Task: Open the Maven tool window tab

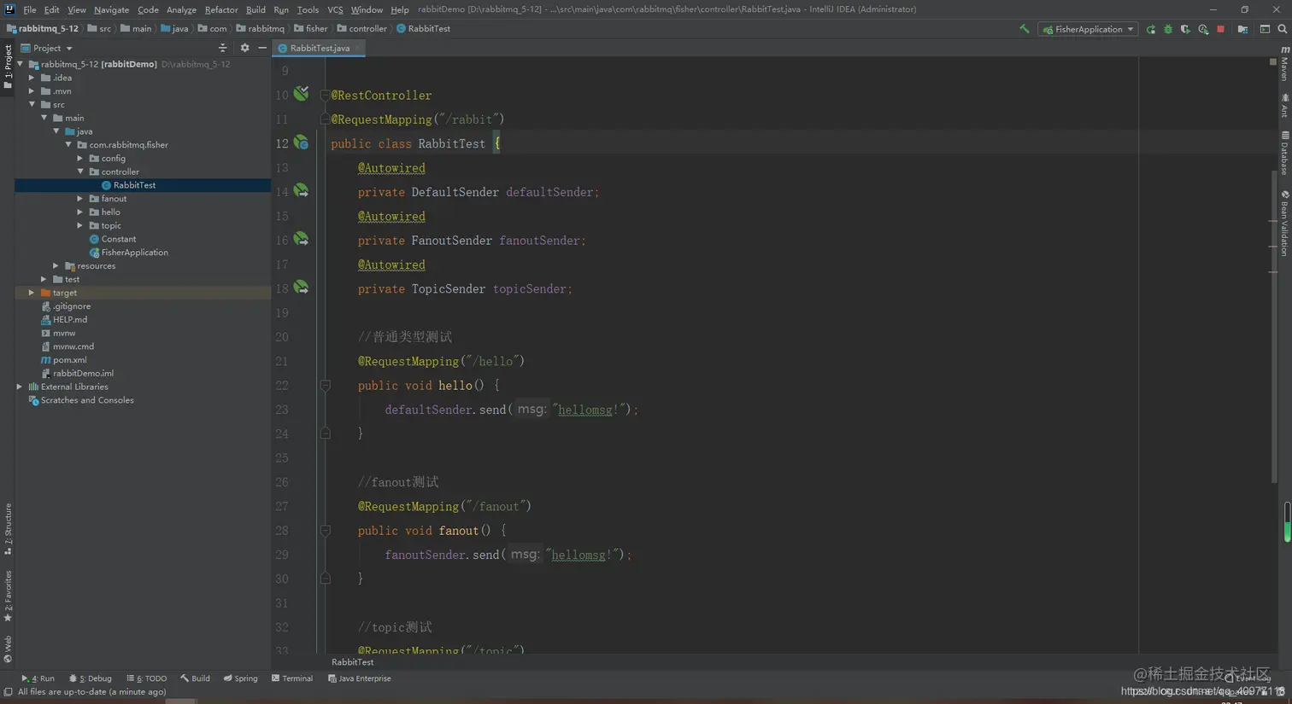Action: 1284,64
